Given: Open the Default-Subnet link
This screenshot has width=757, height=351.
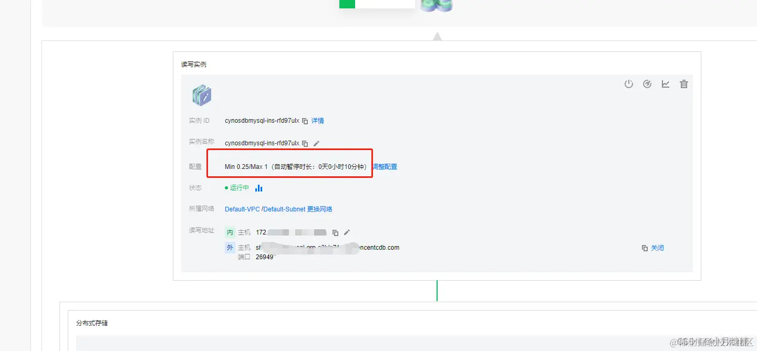Looking at the screenshot, I should tap(282, 208).
